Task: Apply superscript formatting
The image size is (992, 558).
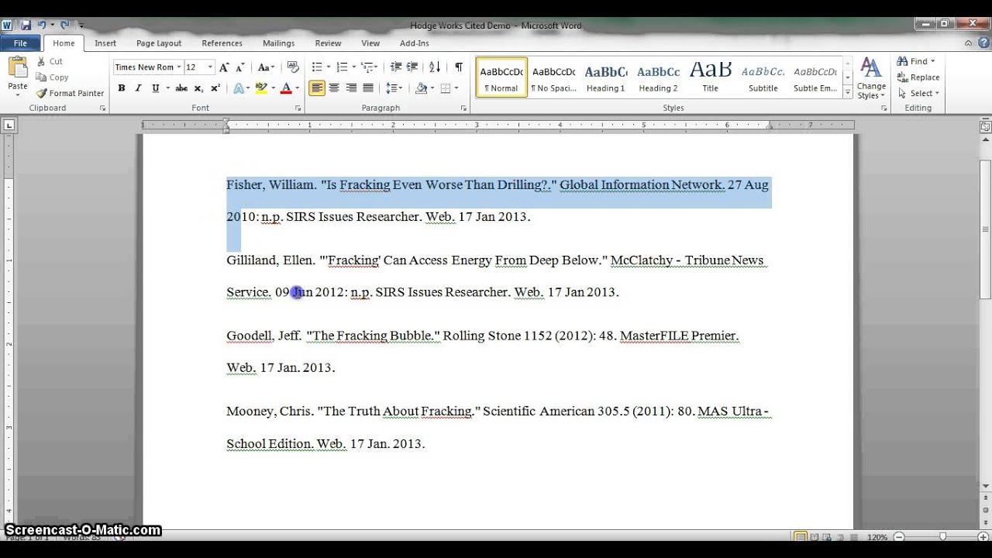Action: (x=215, y=88)
